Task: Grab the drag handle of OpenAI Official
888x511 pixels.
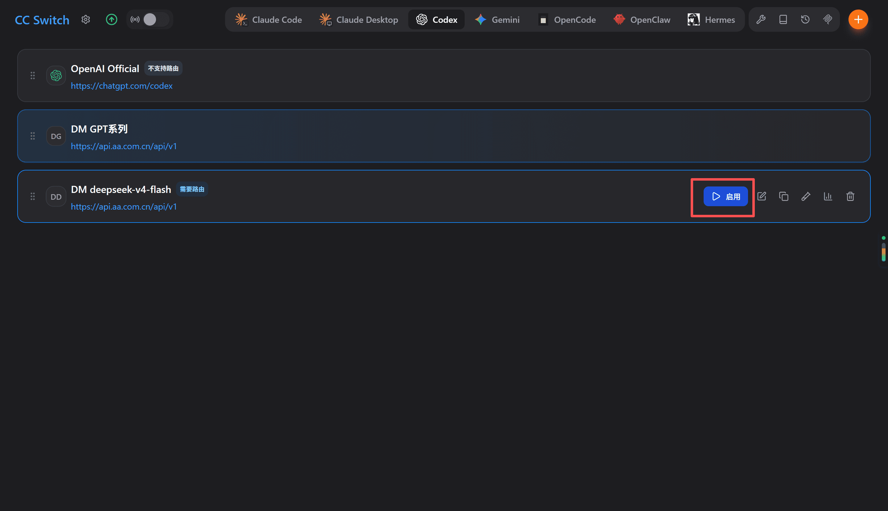Action: (33, 76)
